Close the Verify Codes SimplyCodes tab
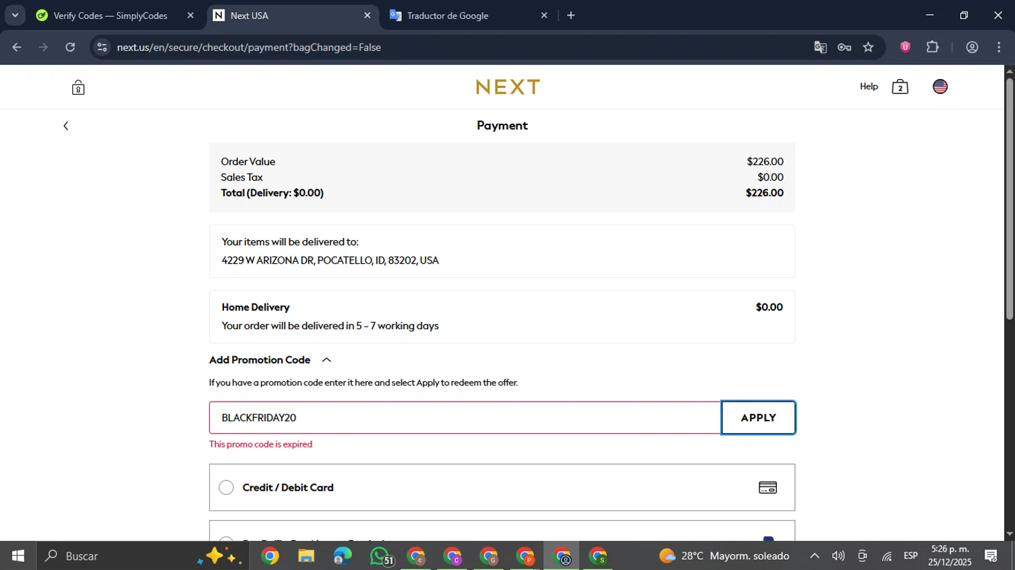Screen dimensions: 1015x570 190,16
